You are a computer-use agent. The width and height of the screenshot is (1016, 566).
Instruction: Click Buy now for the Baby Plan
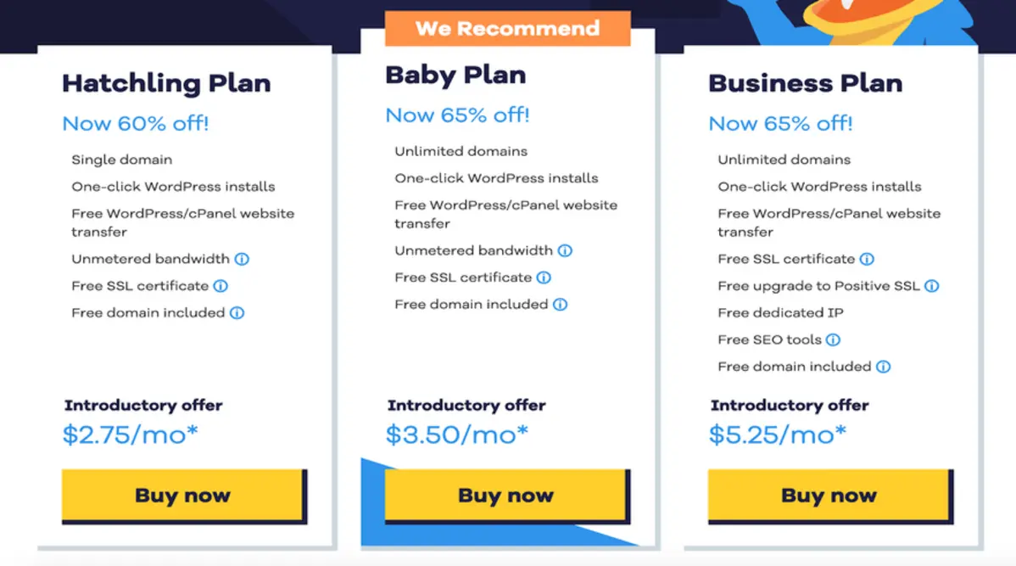point(506,495)
